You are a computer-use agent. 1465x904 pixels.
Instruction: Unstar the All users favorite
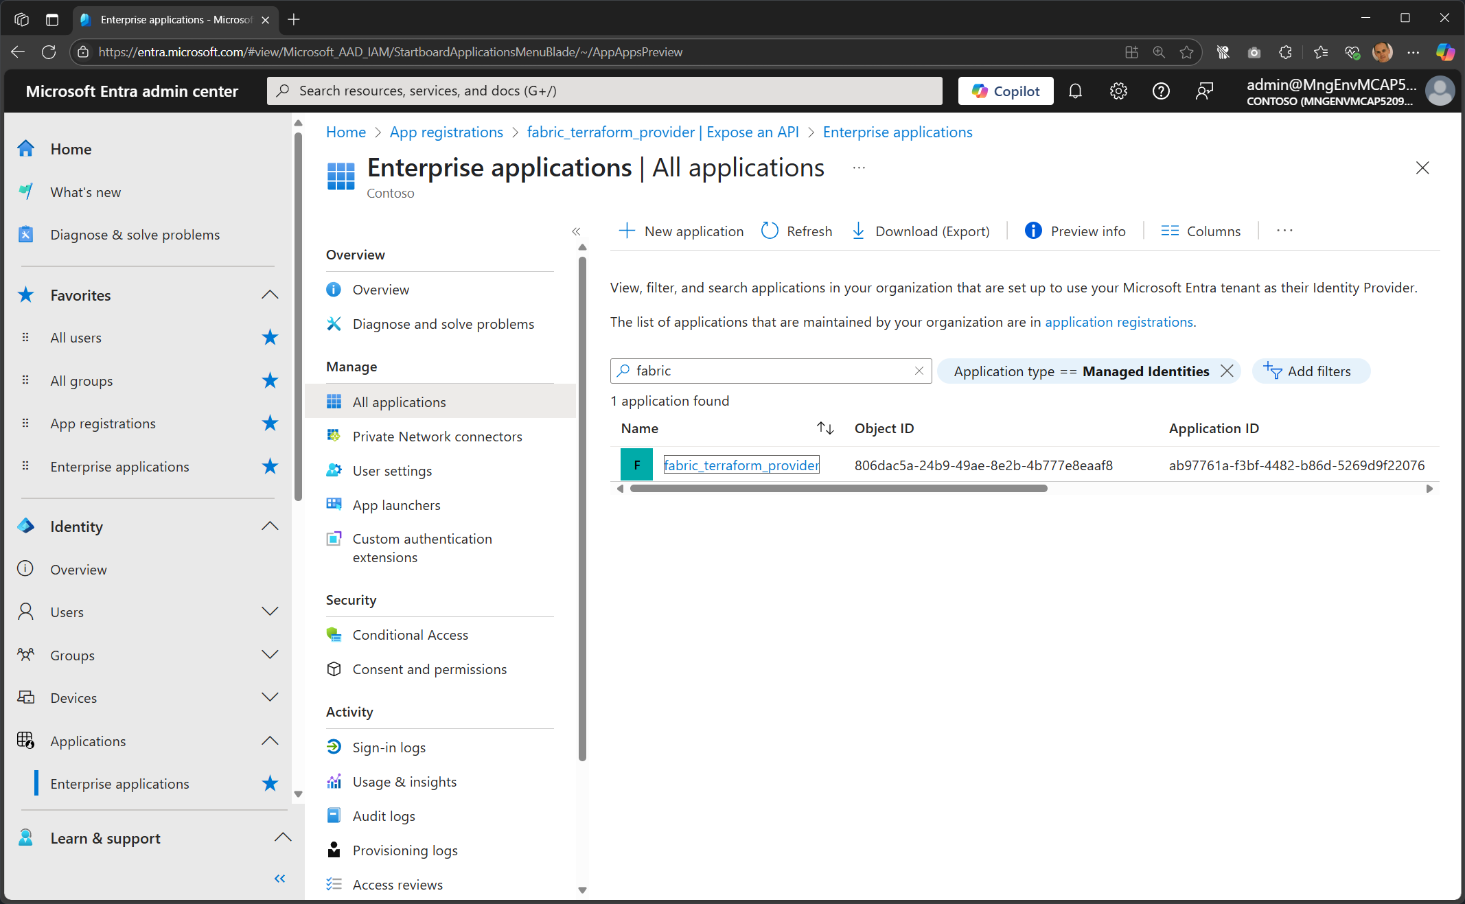click(x=270, y=337)
